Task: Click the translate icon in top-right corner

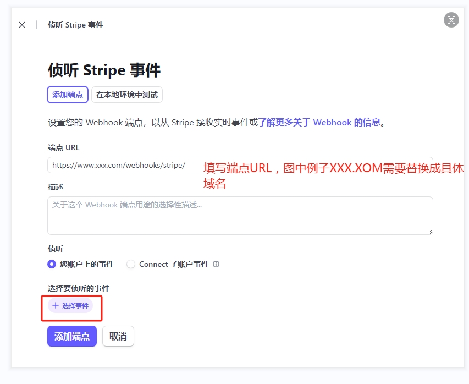Action: pos(451,20)
